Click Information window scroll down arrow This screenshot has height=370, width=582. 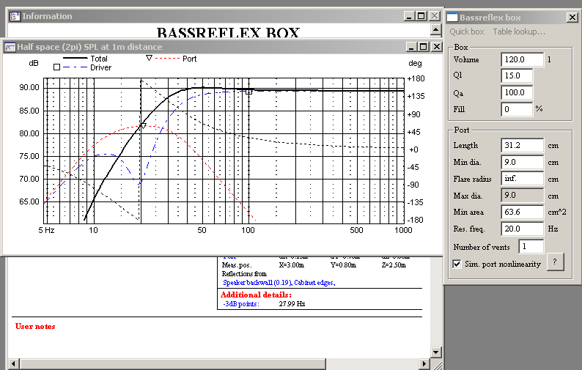[x=435, y=352]
